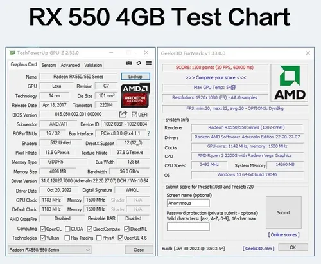Click the AMD logo in FurMark window
The image size is (321, 264).
pyautogui.click(x=290, y=82)
